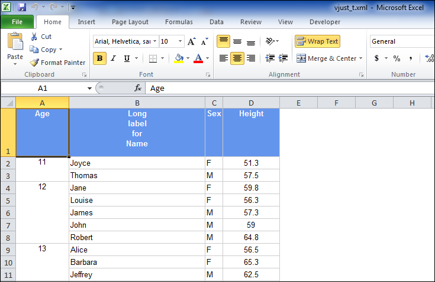
Task: Toggle Bold formatting
Action: click(100, 58)
